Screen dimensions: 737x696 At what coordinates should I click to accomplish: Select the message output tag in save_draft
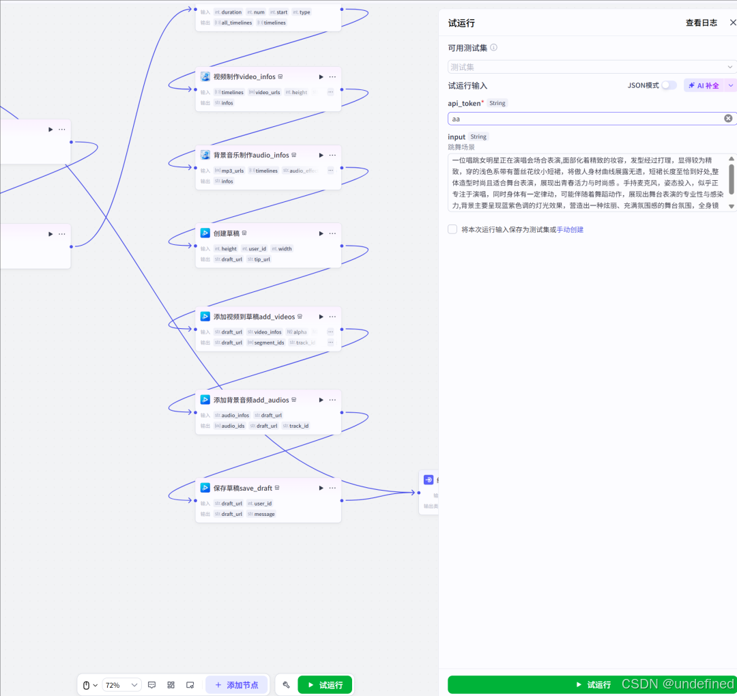pyautogui.click(x=261, y=514)
